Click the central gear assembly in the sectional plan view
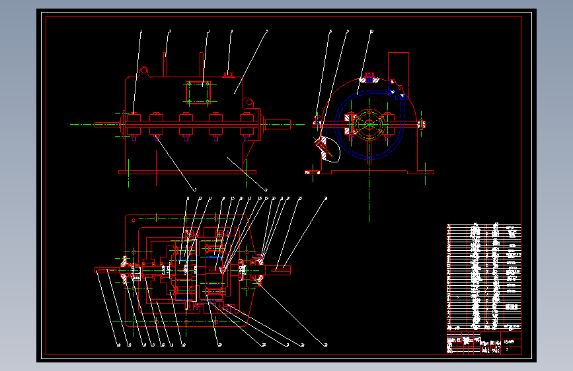 (x=198, y=270)
